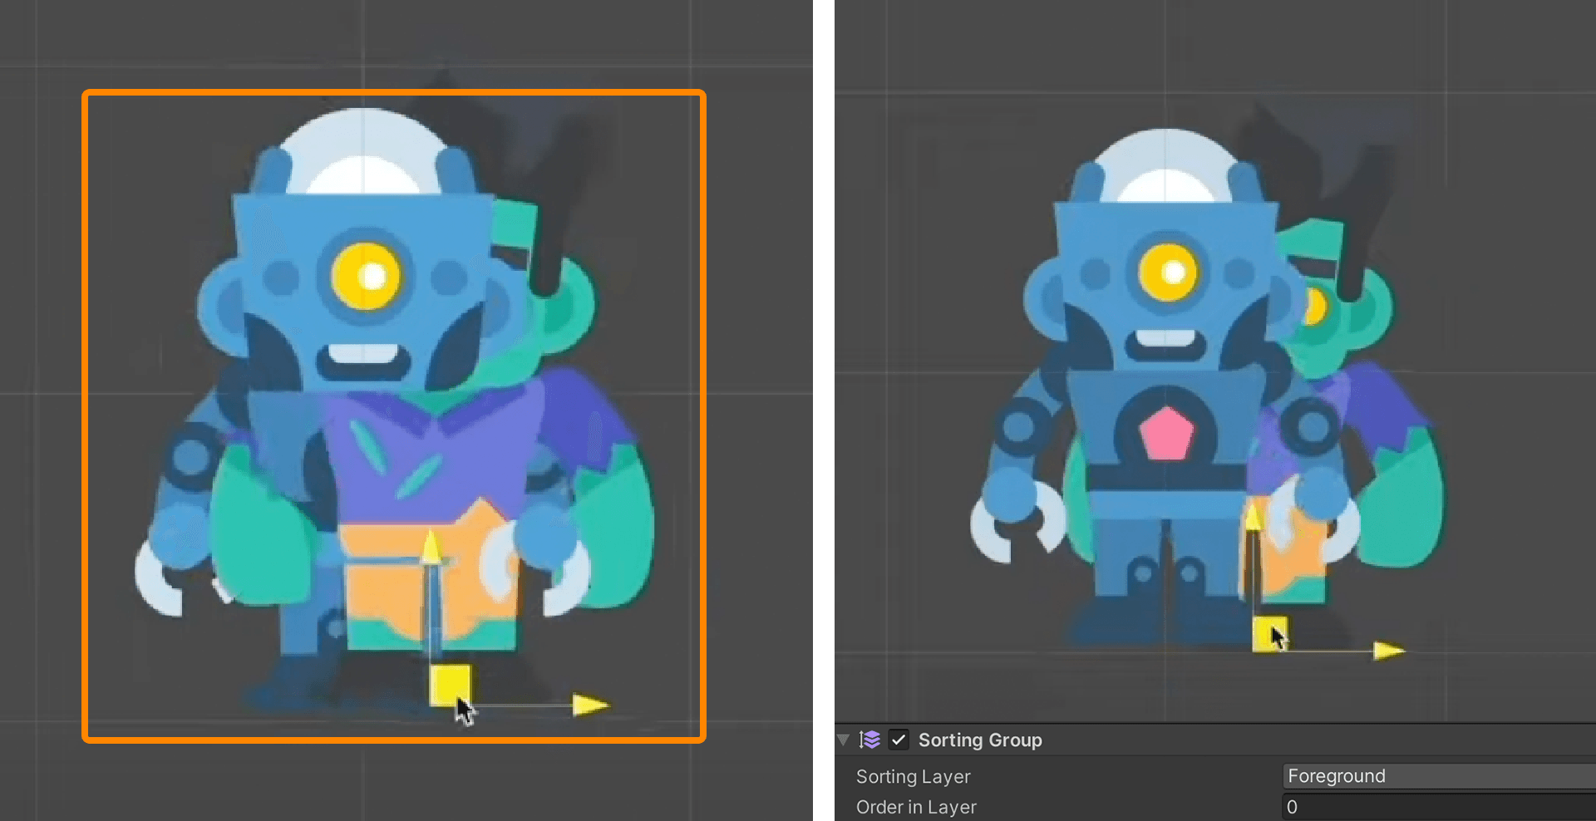
Task: Click the zombie's yellow eye in right scene
Action: click(x=1314, y=306)
